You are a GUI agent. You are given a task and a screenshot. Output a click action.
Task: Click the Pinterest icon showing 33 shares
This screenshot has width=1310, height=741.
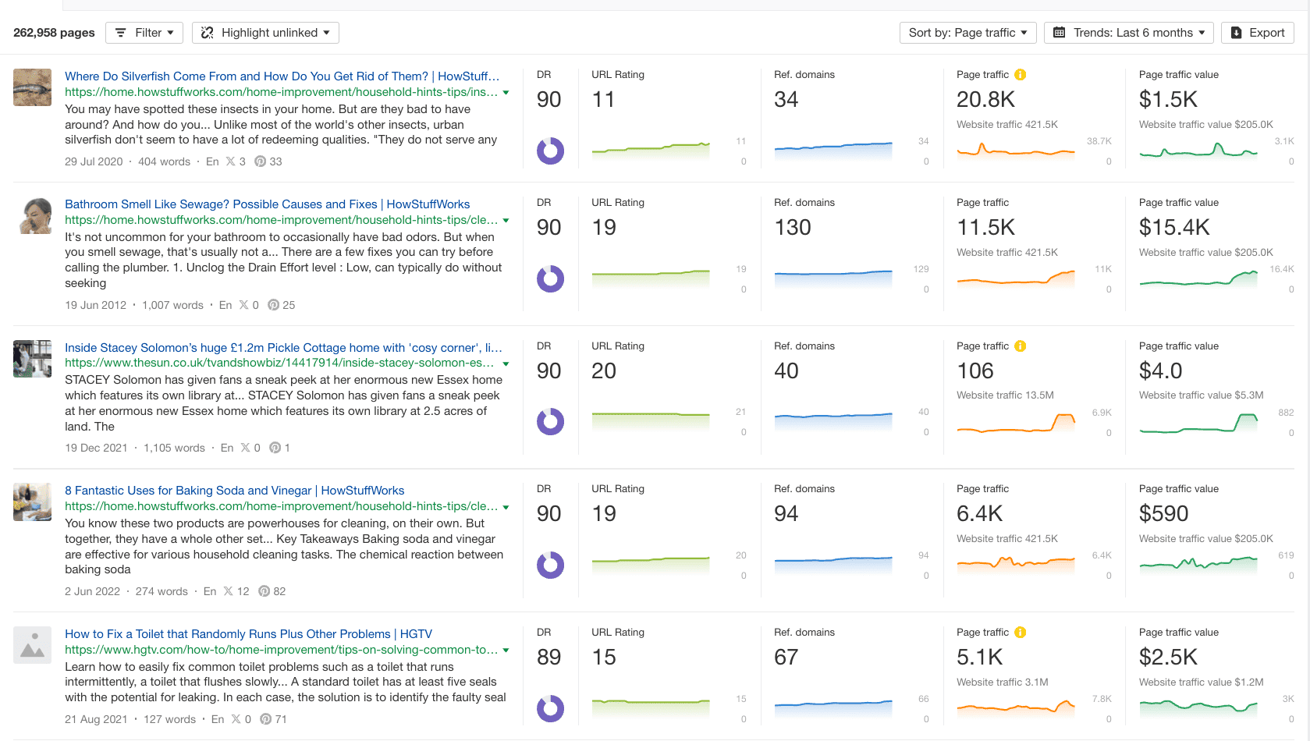click(x=259, y=161)
